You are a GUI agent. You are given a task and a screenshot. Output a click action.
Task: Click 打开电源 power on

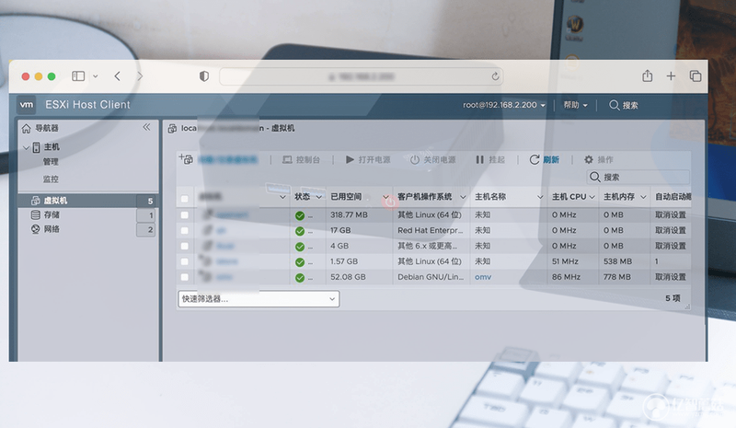368,160
